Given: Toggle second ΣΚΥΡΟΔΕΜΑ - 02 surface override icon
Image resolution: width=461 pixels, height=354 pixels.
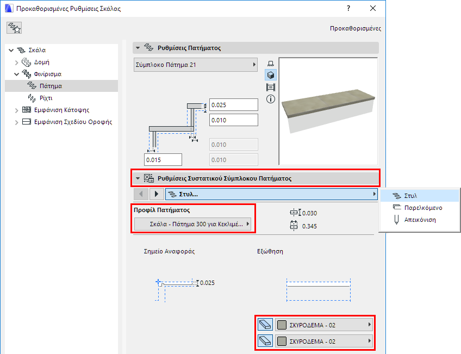Looking at the screenshot, I should (x=265, y=341).
